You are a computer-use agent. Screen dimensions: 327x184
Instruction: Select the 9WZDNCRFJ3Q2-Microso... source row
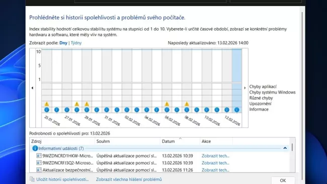(68, 163)
